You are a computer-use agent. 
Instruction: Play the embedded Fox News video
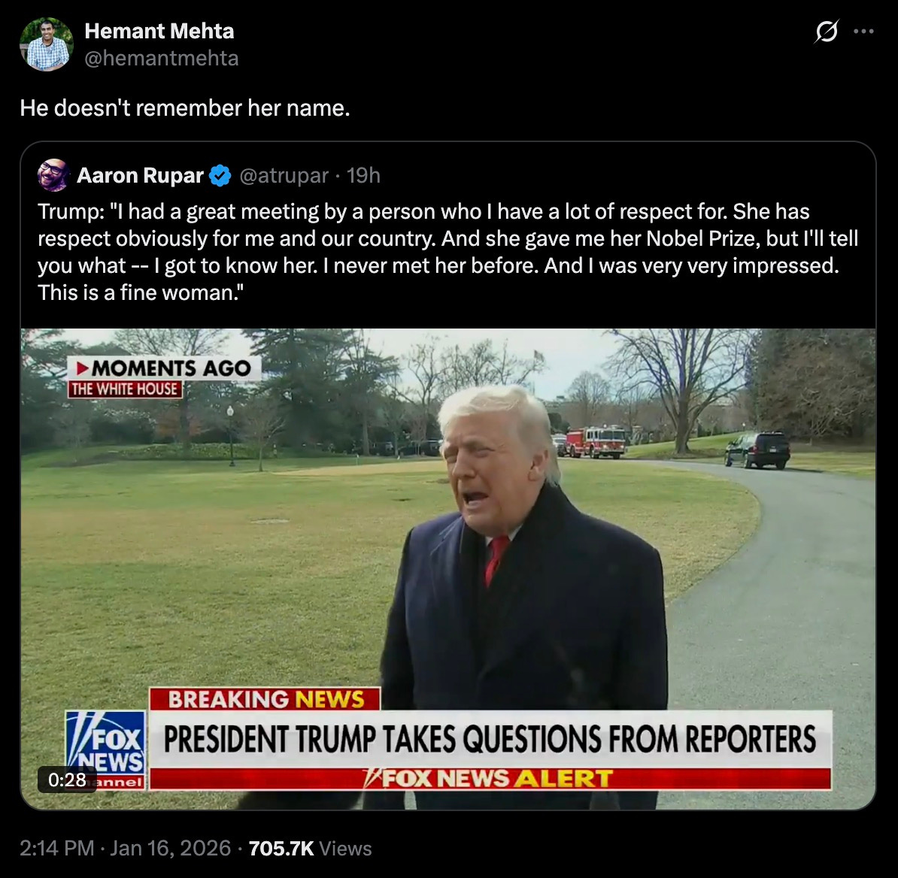click(x=447, y=569)
